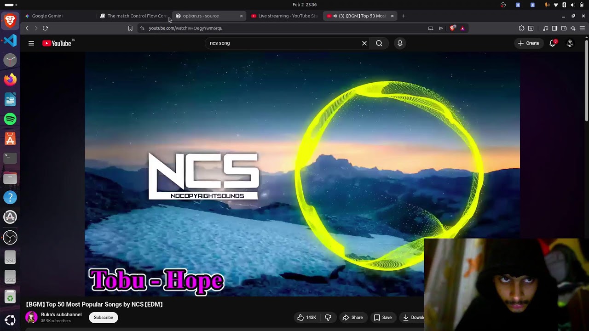The height and width of the screenshot is (331, 589).
Task: Open OBS Studio from the dock
Action: (10, 237)
